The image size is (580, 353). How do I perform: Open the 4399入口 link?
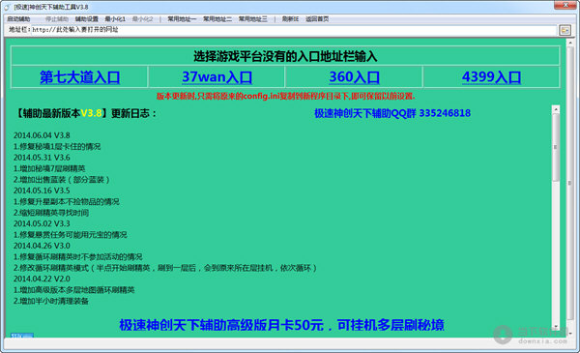(x=491, y=77)
